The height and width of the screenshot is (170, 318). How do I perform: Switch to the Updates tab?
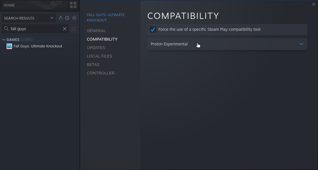(x=96, y=48)
